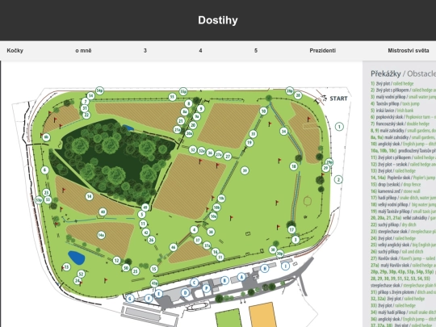This screenshot has height=327, width=436.
Task: Click legend line '6) popkovický skok'
Action: coord(403,117)
